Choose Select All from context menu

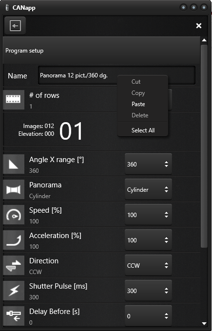[143, 130]
